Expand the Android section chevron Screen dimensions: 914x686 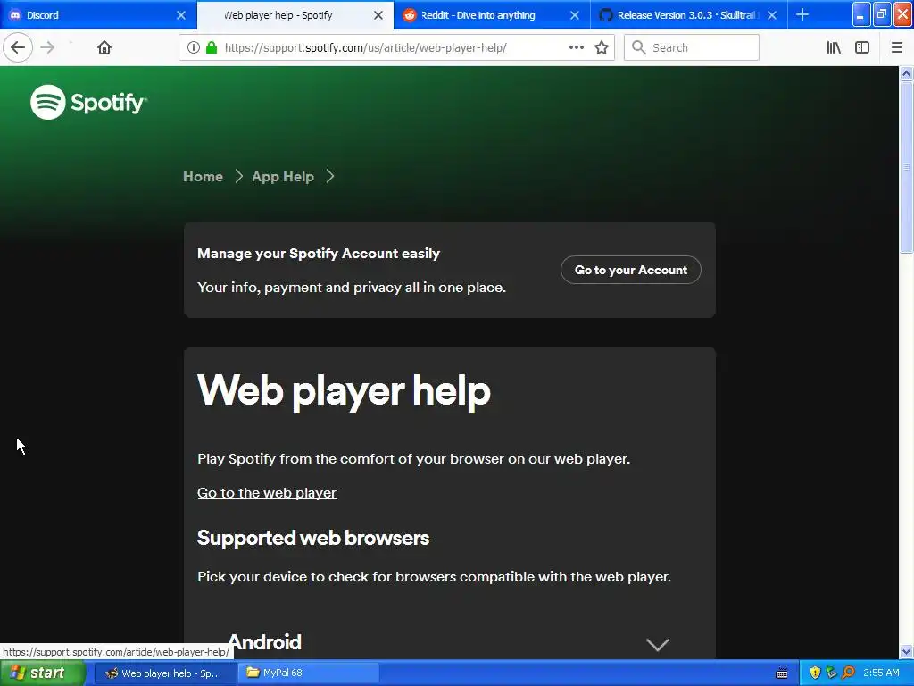[x=658, y=644]
